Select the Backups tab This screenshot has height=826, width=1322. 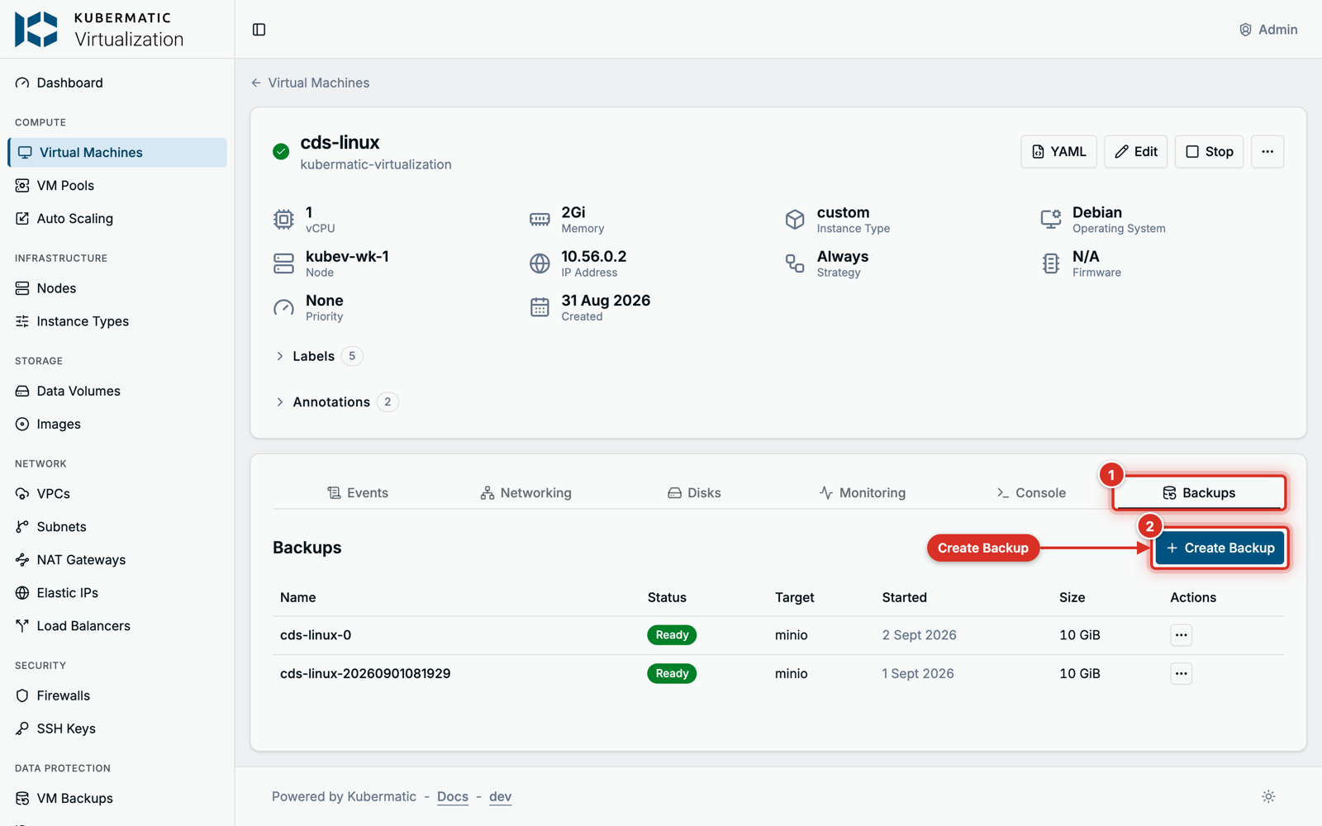click(1199, 493)
